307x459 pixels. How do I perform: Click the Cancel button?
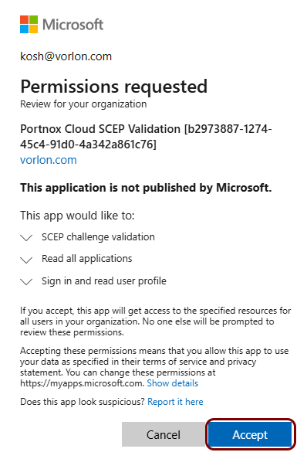coord(164,434)
